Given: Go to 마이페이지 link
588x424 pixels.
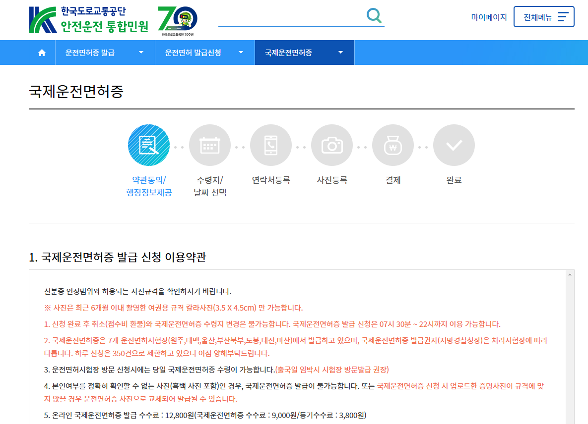Looking at the screenshot, I should (x=489, y=17).
